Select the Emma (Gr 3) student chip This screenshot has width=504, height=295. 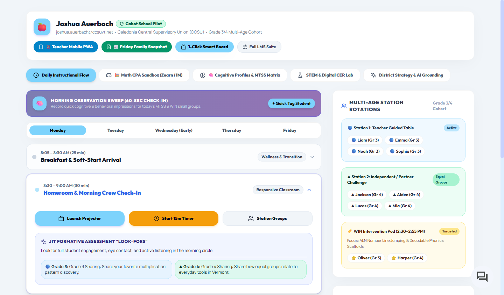(404, 140)
